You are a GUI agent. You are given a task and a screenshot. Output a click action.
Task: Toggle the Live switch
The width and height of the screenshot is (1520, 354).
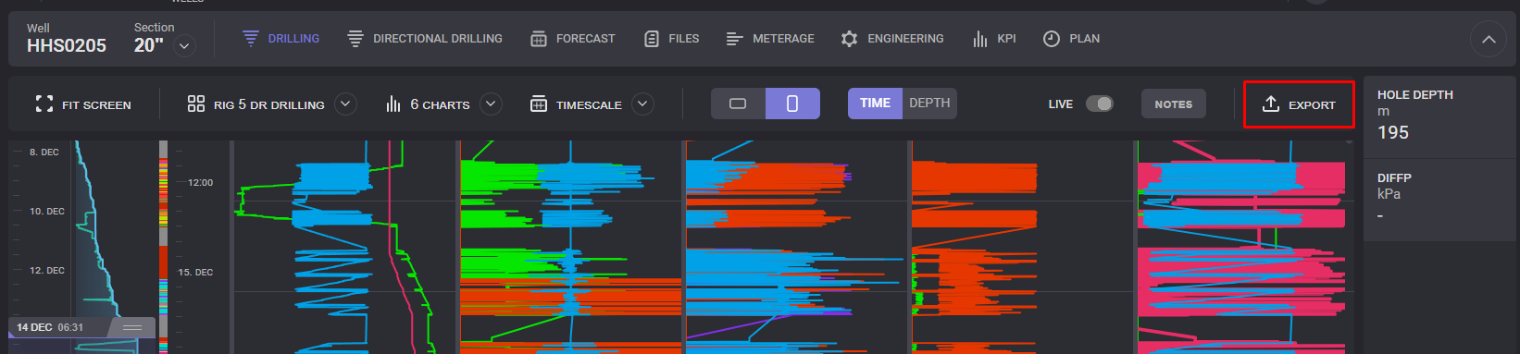(x=1099, y=104)
